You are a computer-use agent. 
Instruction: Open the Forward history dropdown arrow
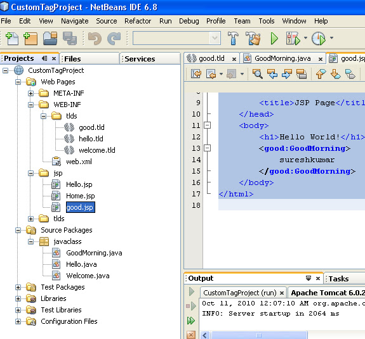click(x=242, y=74)
